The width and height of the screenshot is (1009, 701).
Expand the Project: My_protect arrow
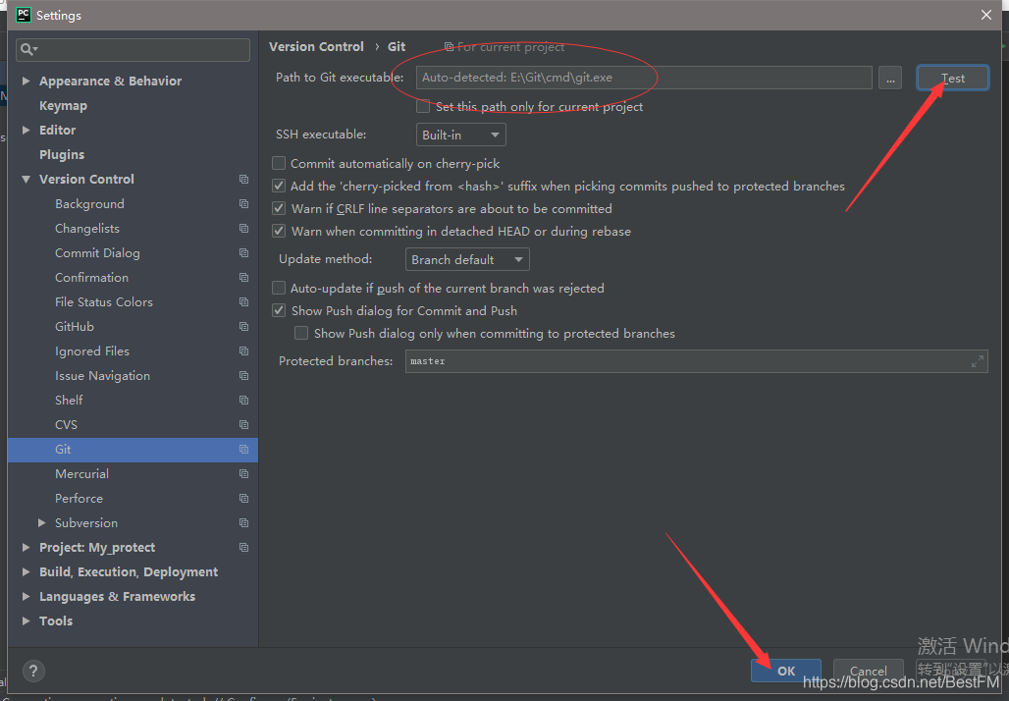pyautogui.click(x=26, y=547)
